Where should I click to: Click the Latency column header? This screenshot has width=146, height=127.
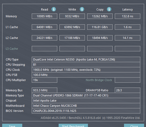pyautogui.click(x=128, y=9)
